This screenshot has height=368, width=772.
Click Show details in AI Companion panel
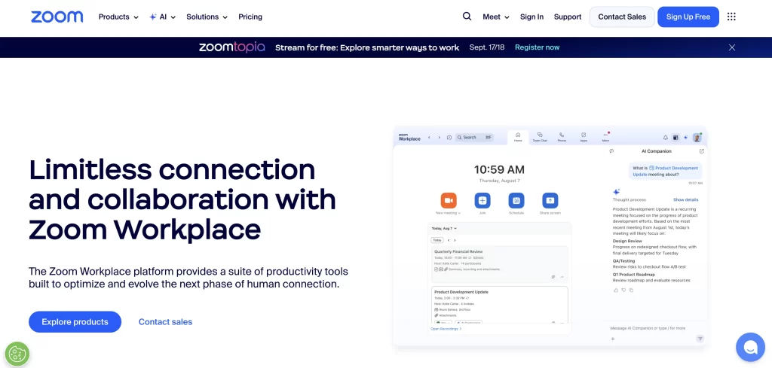click(x=686, y=200)
